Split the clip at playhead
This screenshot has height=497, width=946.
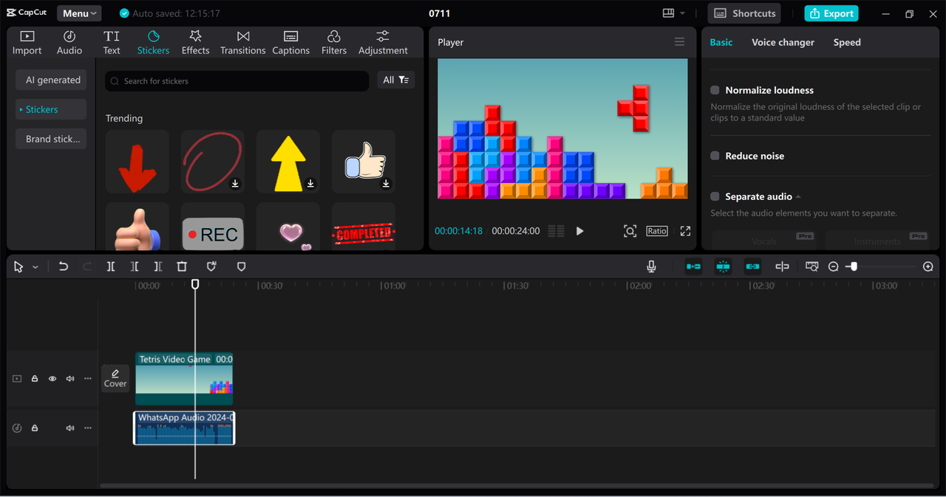[111, 267]
